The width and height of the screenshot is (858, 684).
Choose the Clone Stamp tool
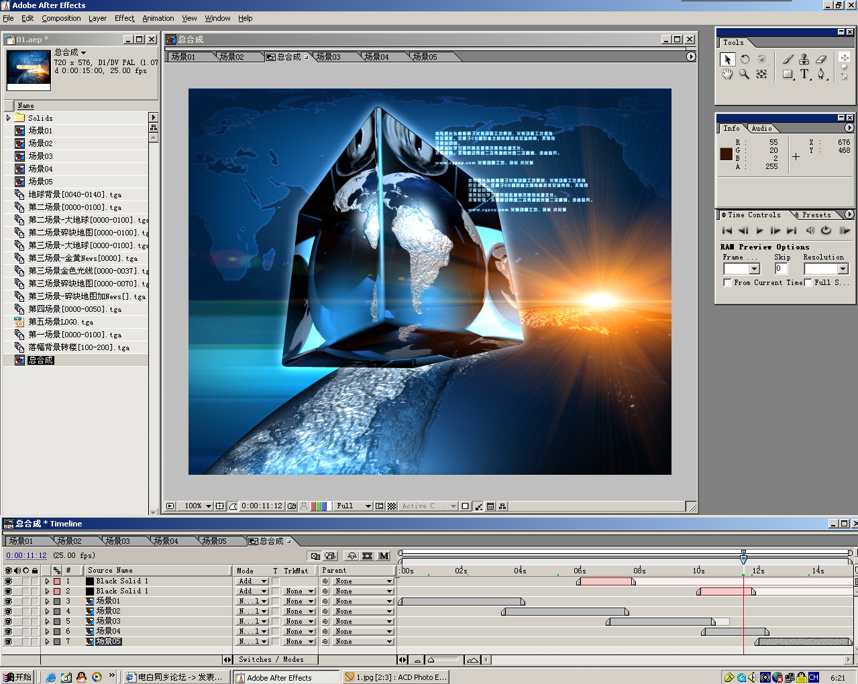(x=804, y=60)
